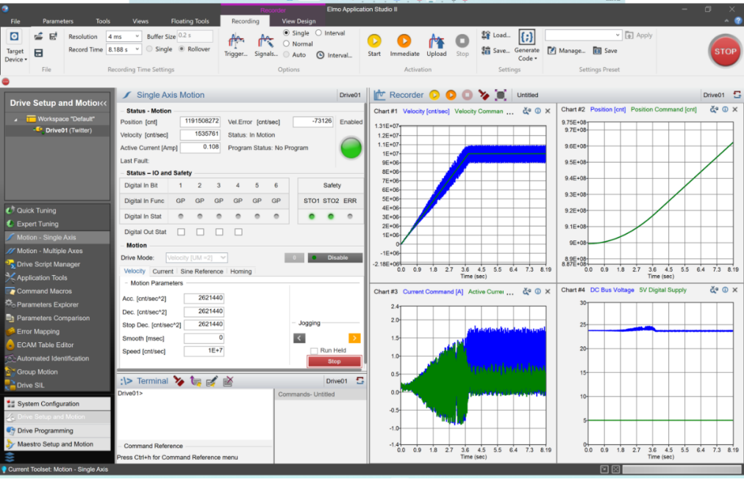This screenshot has width=744, height=479.
Task: Select the Auto trigger radio button
Action: point(286,54)
